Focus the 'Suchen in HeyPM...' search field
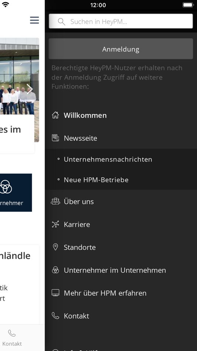This screenshot has height=351, width=197. tap(121, 21)
